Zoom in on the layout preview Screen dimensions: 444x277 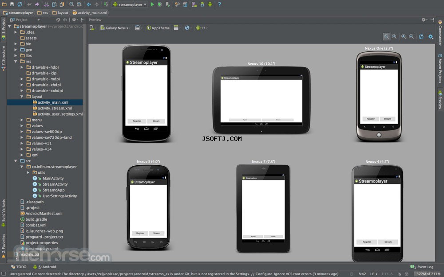point(404,36)
